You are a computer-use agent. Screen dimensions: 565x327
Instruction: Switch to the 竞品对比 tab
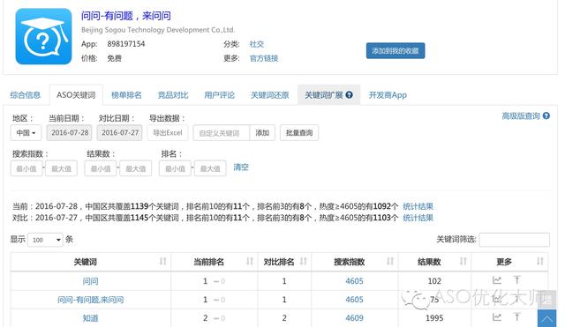[x=173, y=95]
